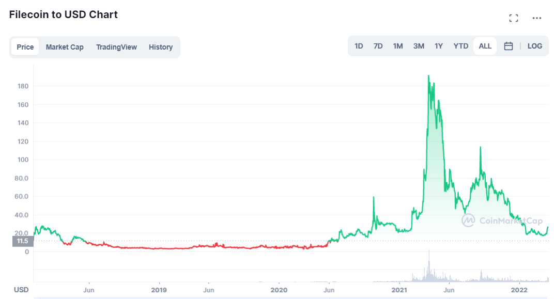This screenshot has width=554, height=299.
Task: Open fullscreen chart view icon
Action: pos(513,18)
